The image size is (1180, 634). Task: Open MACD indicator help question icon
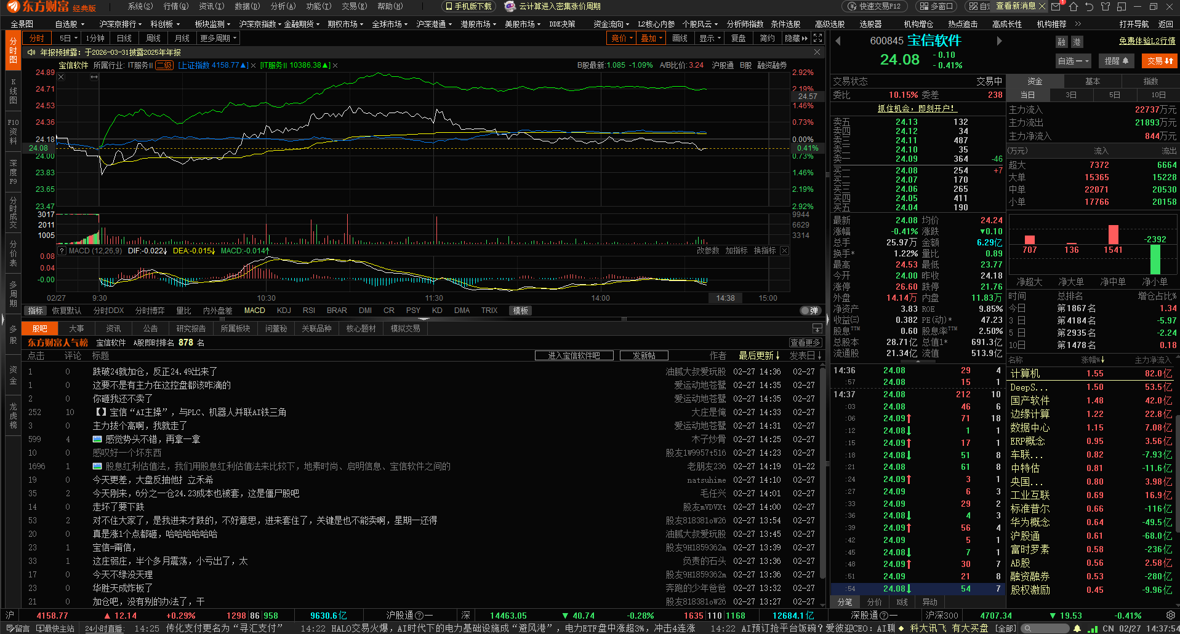point(62,251)
